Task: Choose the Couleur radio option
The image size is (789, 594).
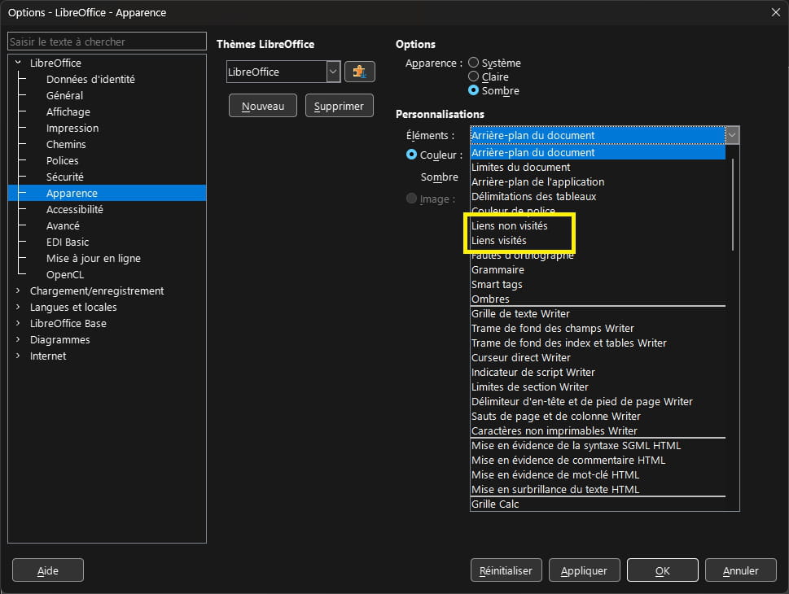Action: pyautogui.click(x=412, y=155)
